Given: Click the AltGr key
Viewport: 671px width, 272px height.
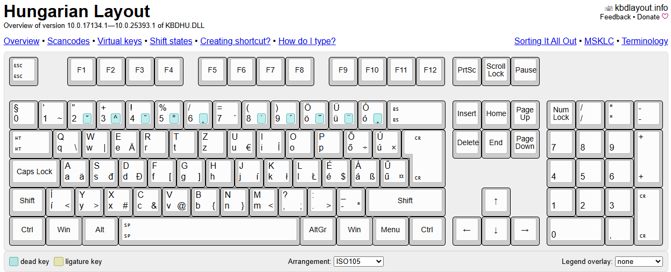Looking at the screenshot, I should click(317, 230).
